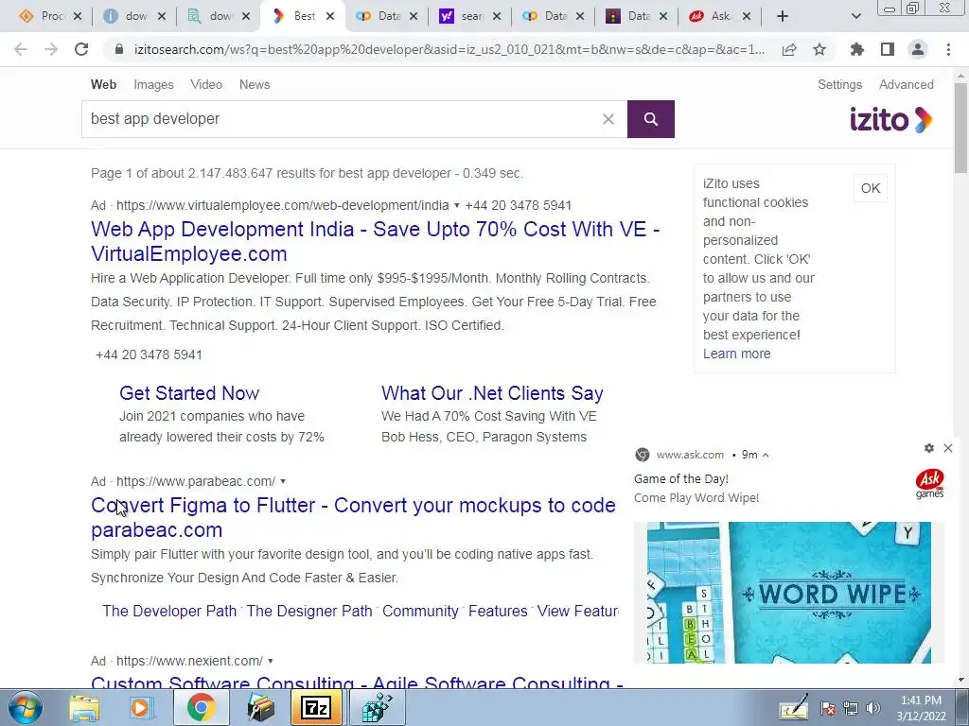This screenshot has height=726, width=969.
Task: Click the network tray icon
Action: click(x=851, y=708)
